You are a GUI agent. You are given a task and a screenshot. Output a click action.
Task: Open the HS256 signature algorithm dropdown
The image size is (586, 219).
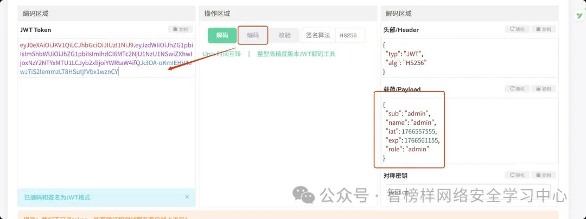(350, 35)
